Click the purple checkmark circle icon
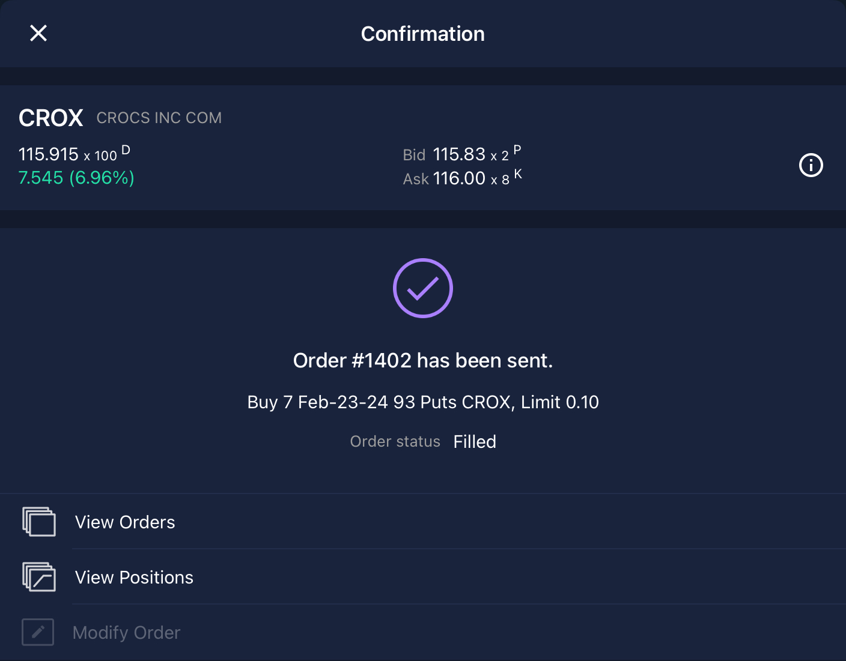The height and width of the screenshot is (661, 846). pyautogui.click(x=423, y=288)
